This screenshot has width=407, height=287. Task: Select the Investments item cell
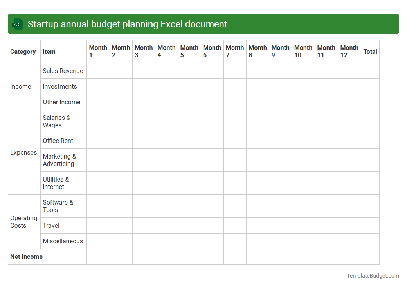coord(59,86)
